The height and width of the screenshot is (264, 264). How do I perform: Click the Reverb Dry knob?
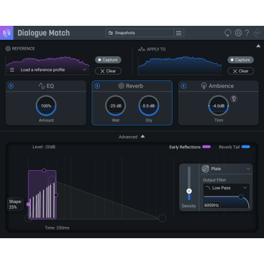[x=149, y=106]
